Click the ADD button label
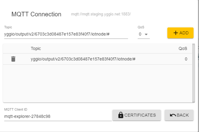Image resolution: width=199 pixels, height=132 pixels. pyautogui.click(x=184, y=33)
